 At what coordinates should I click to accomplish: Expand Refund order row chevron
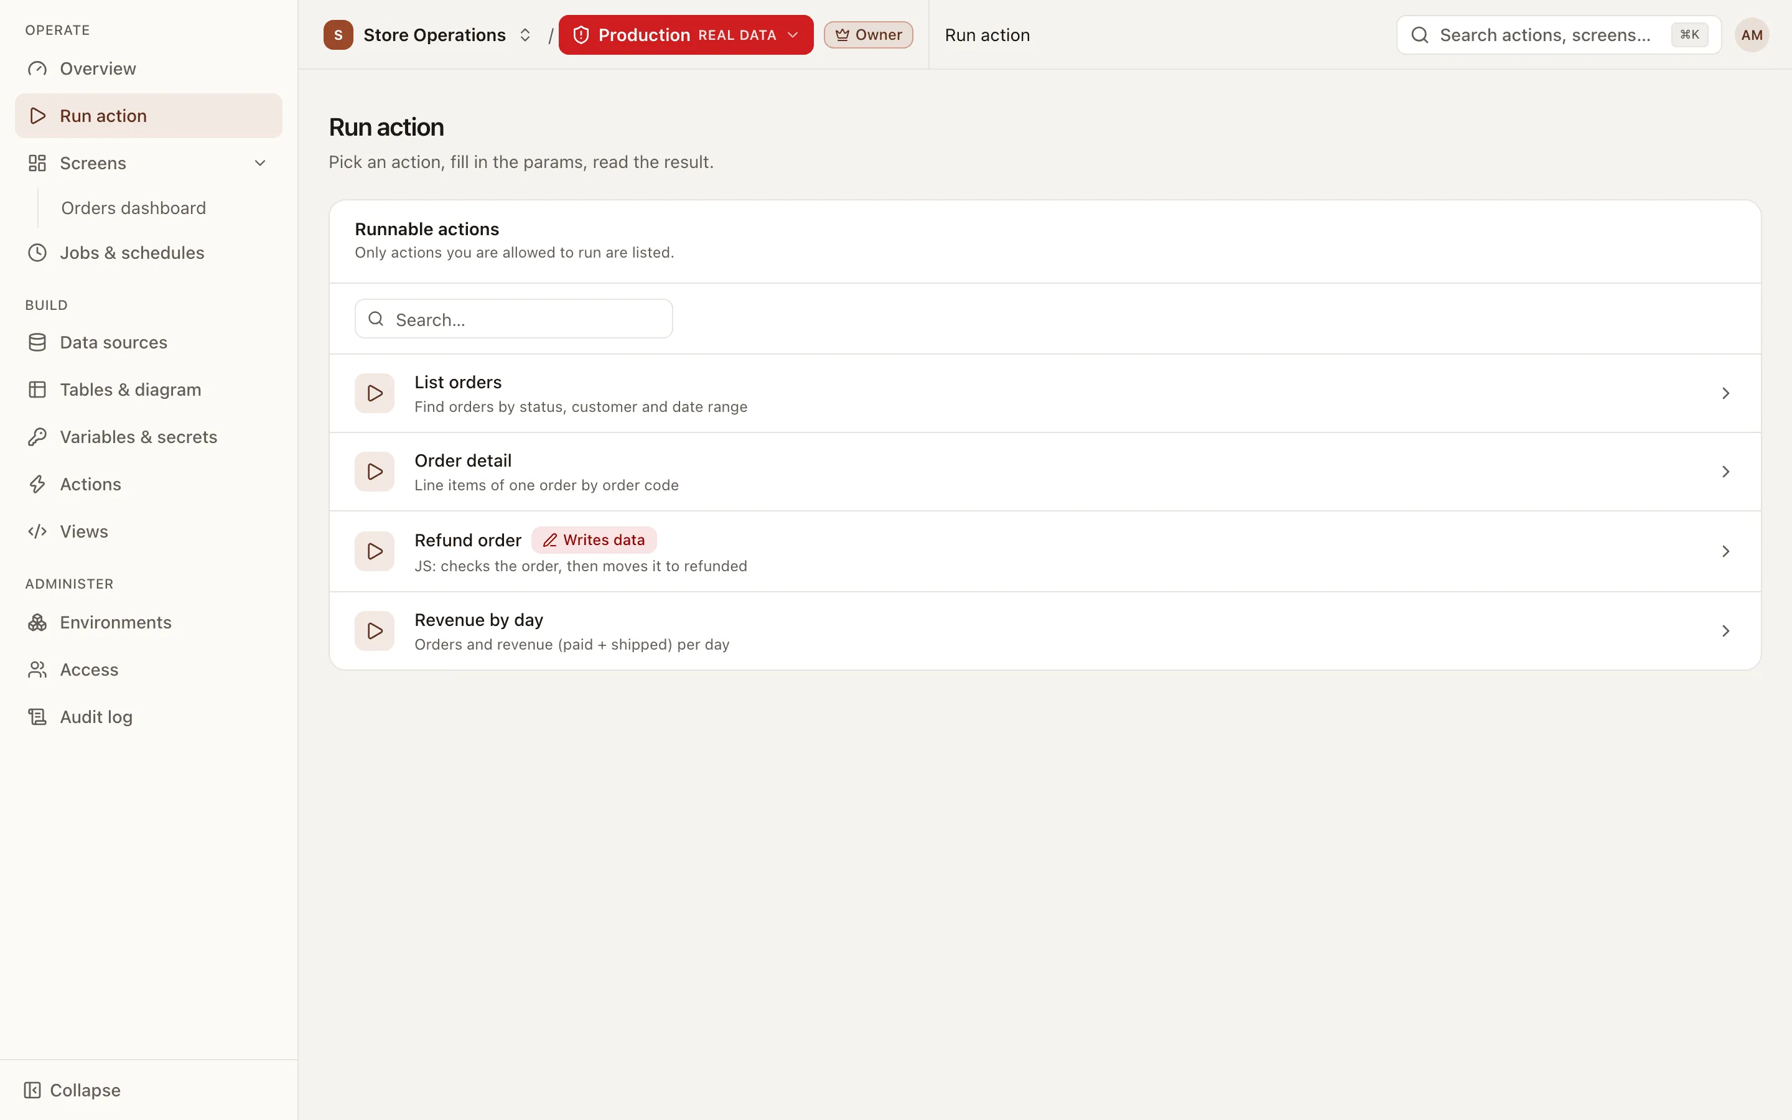(1725, 551)
